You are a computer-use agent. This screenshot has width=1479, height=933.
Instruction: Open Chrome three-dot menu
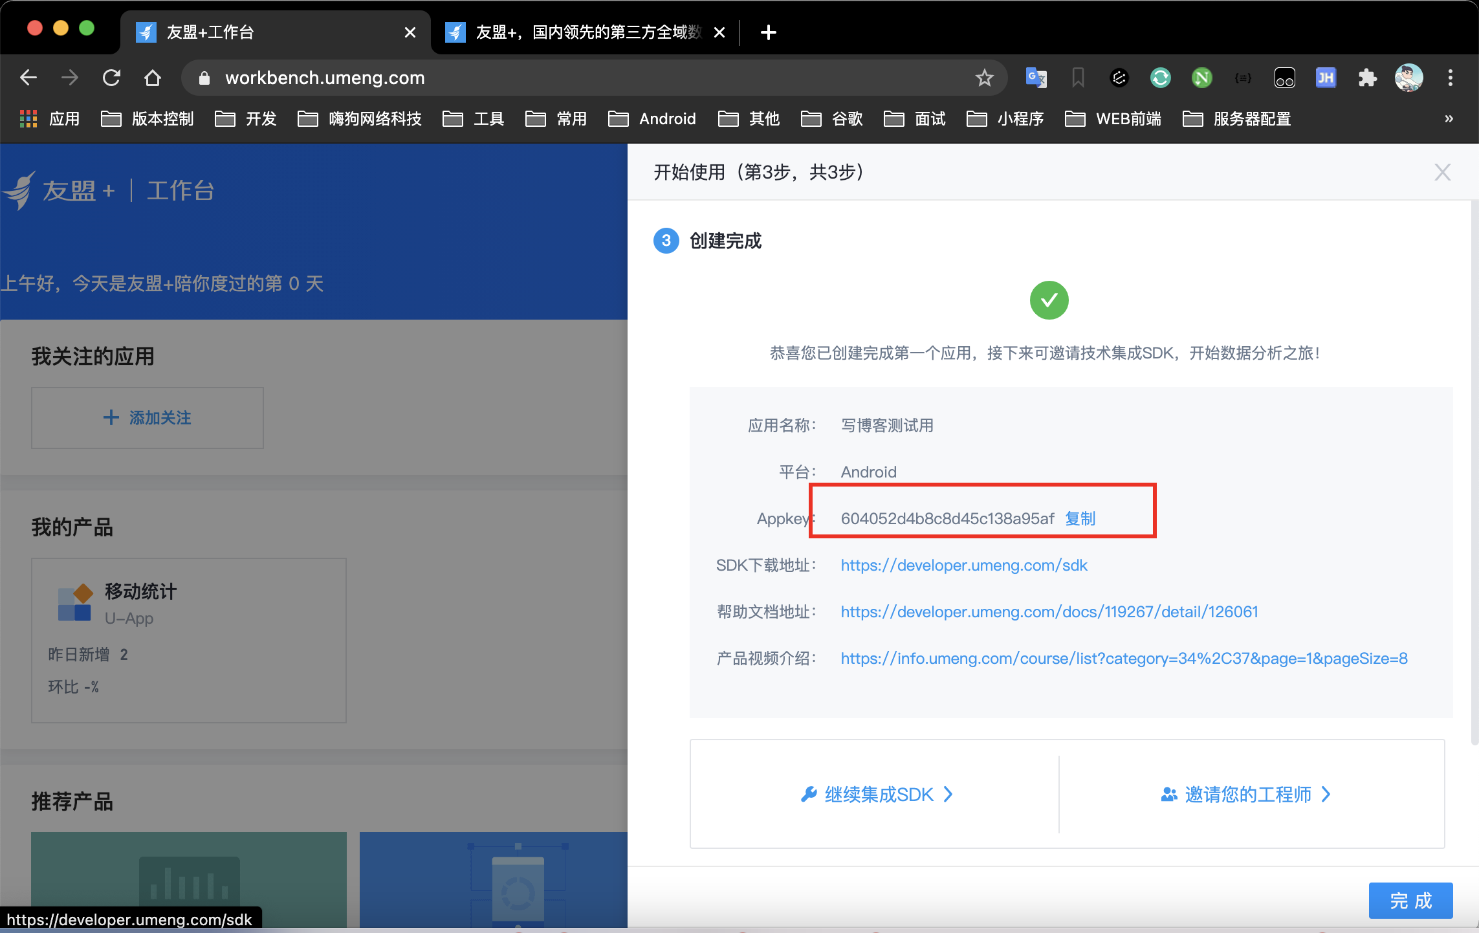tap(1451, 78)
